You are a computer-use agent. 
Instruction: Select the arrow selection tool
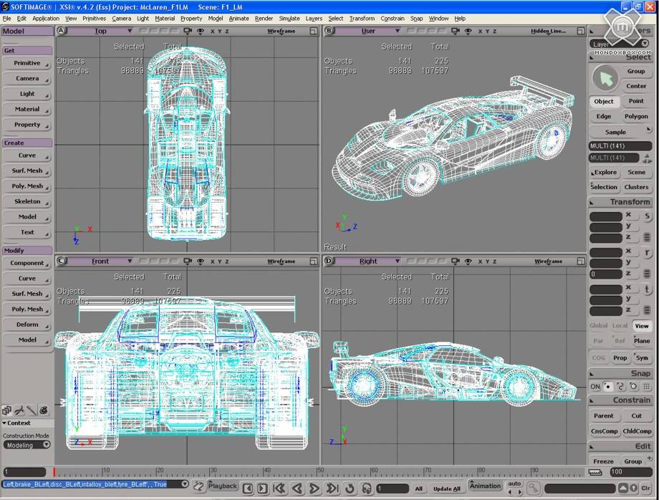[x=607, y=78]
